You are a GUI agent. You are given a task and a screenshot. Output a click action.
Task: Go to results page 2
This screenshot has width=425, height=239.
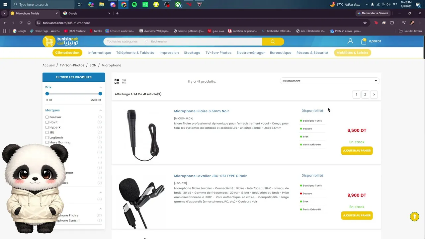[365, 95]
